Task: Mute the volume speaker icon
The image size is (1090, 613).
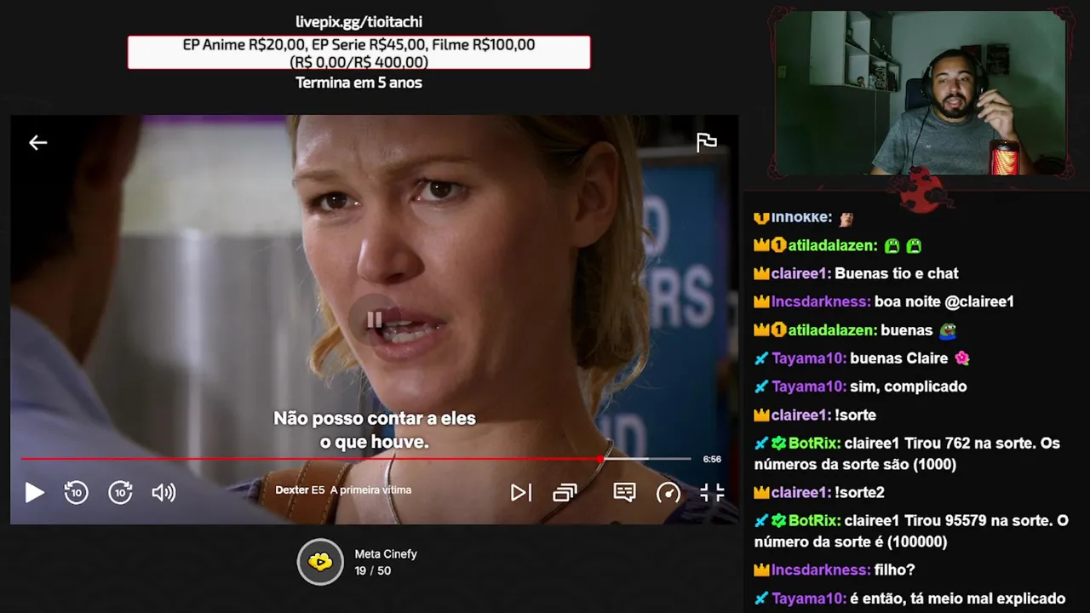Action: [x=163, y=492]
